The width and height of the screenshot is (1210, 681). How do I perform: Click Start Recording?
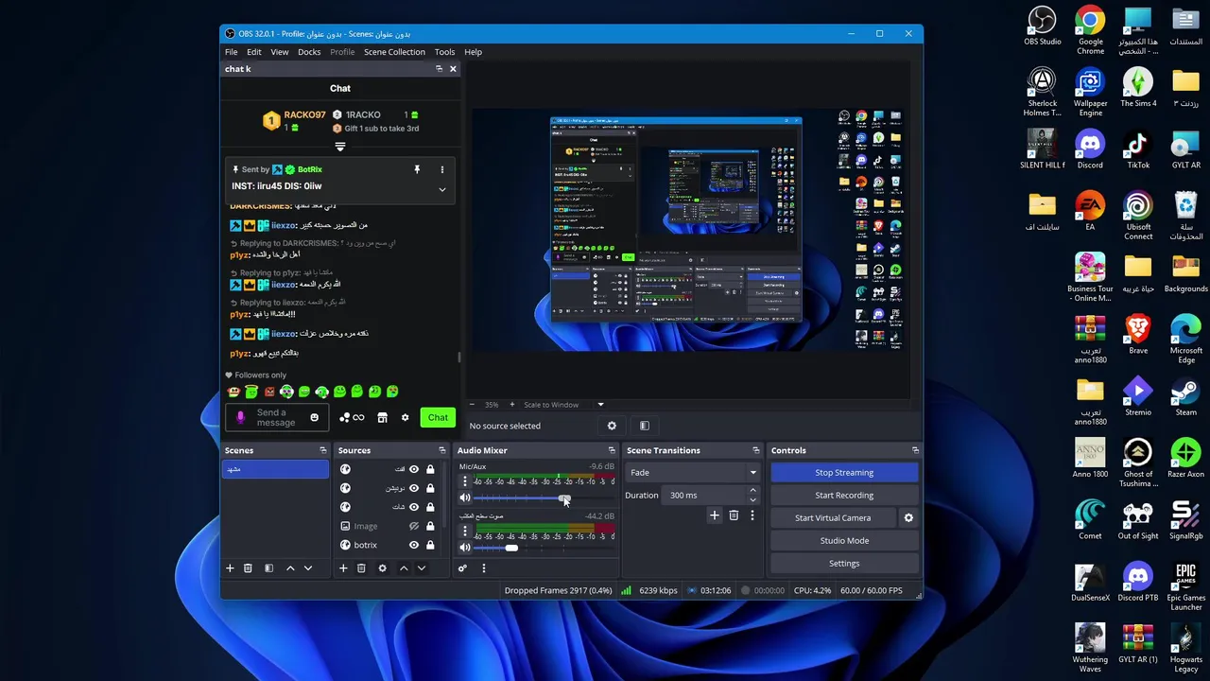click(x=844, y=496)
